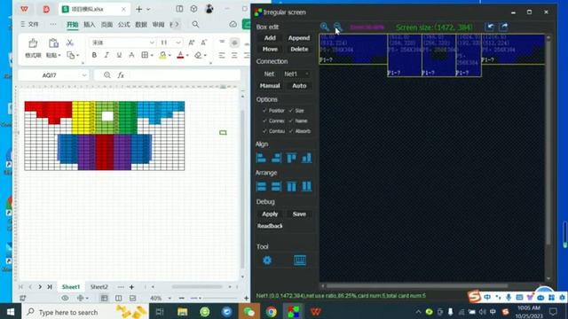Align selected boxes to the top
The height and width of the screenshot is (319, 568).
pyautogui.click(x=291, y=158)
